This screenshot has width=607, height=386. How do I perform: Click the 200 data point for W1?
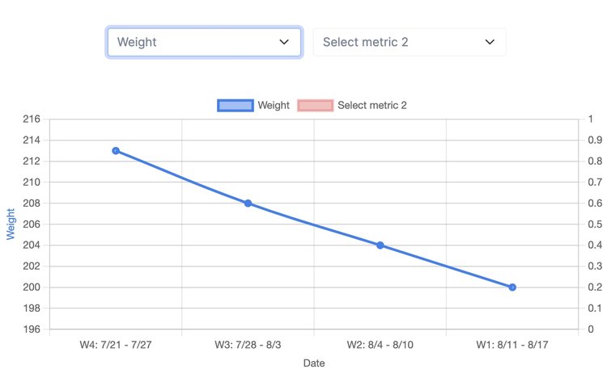pos(512,287)
